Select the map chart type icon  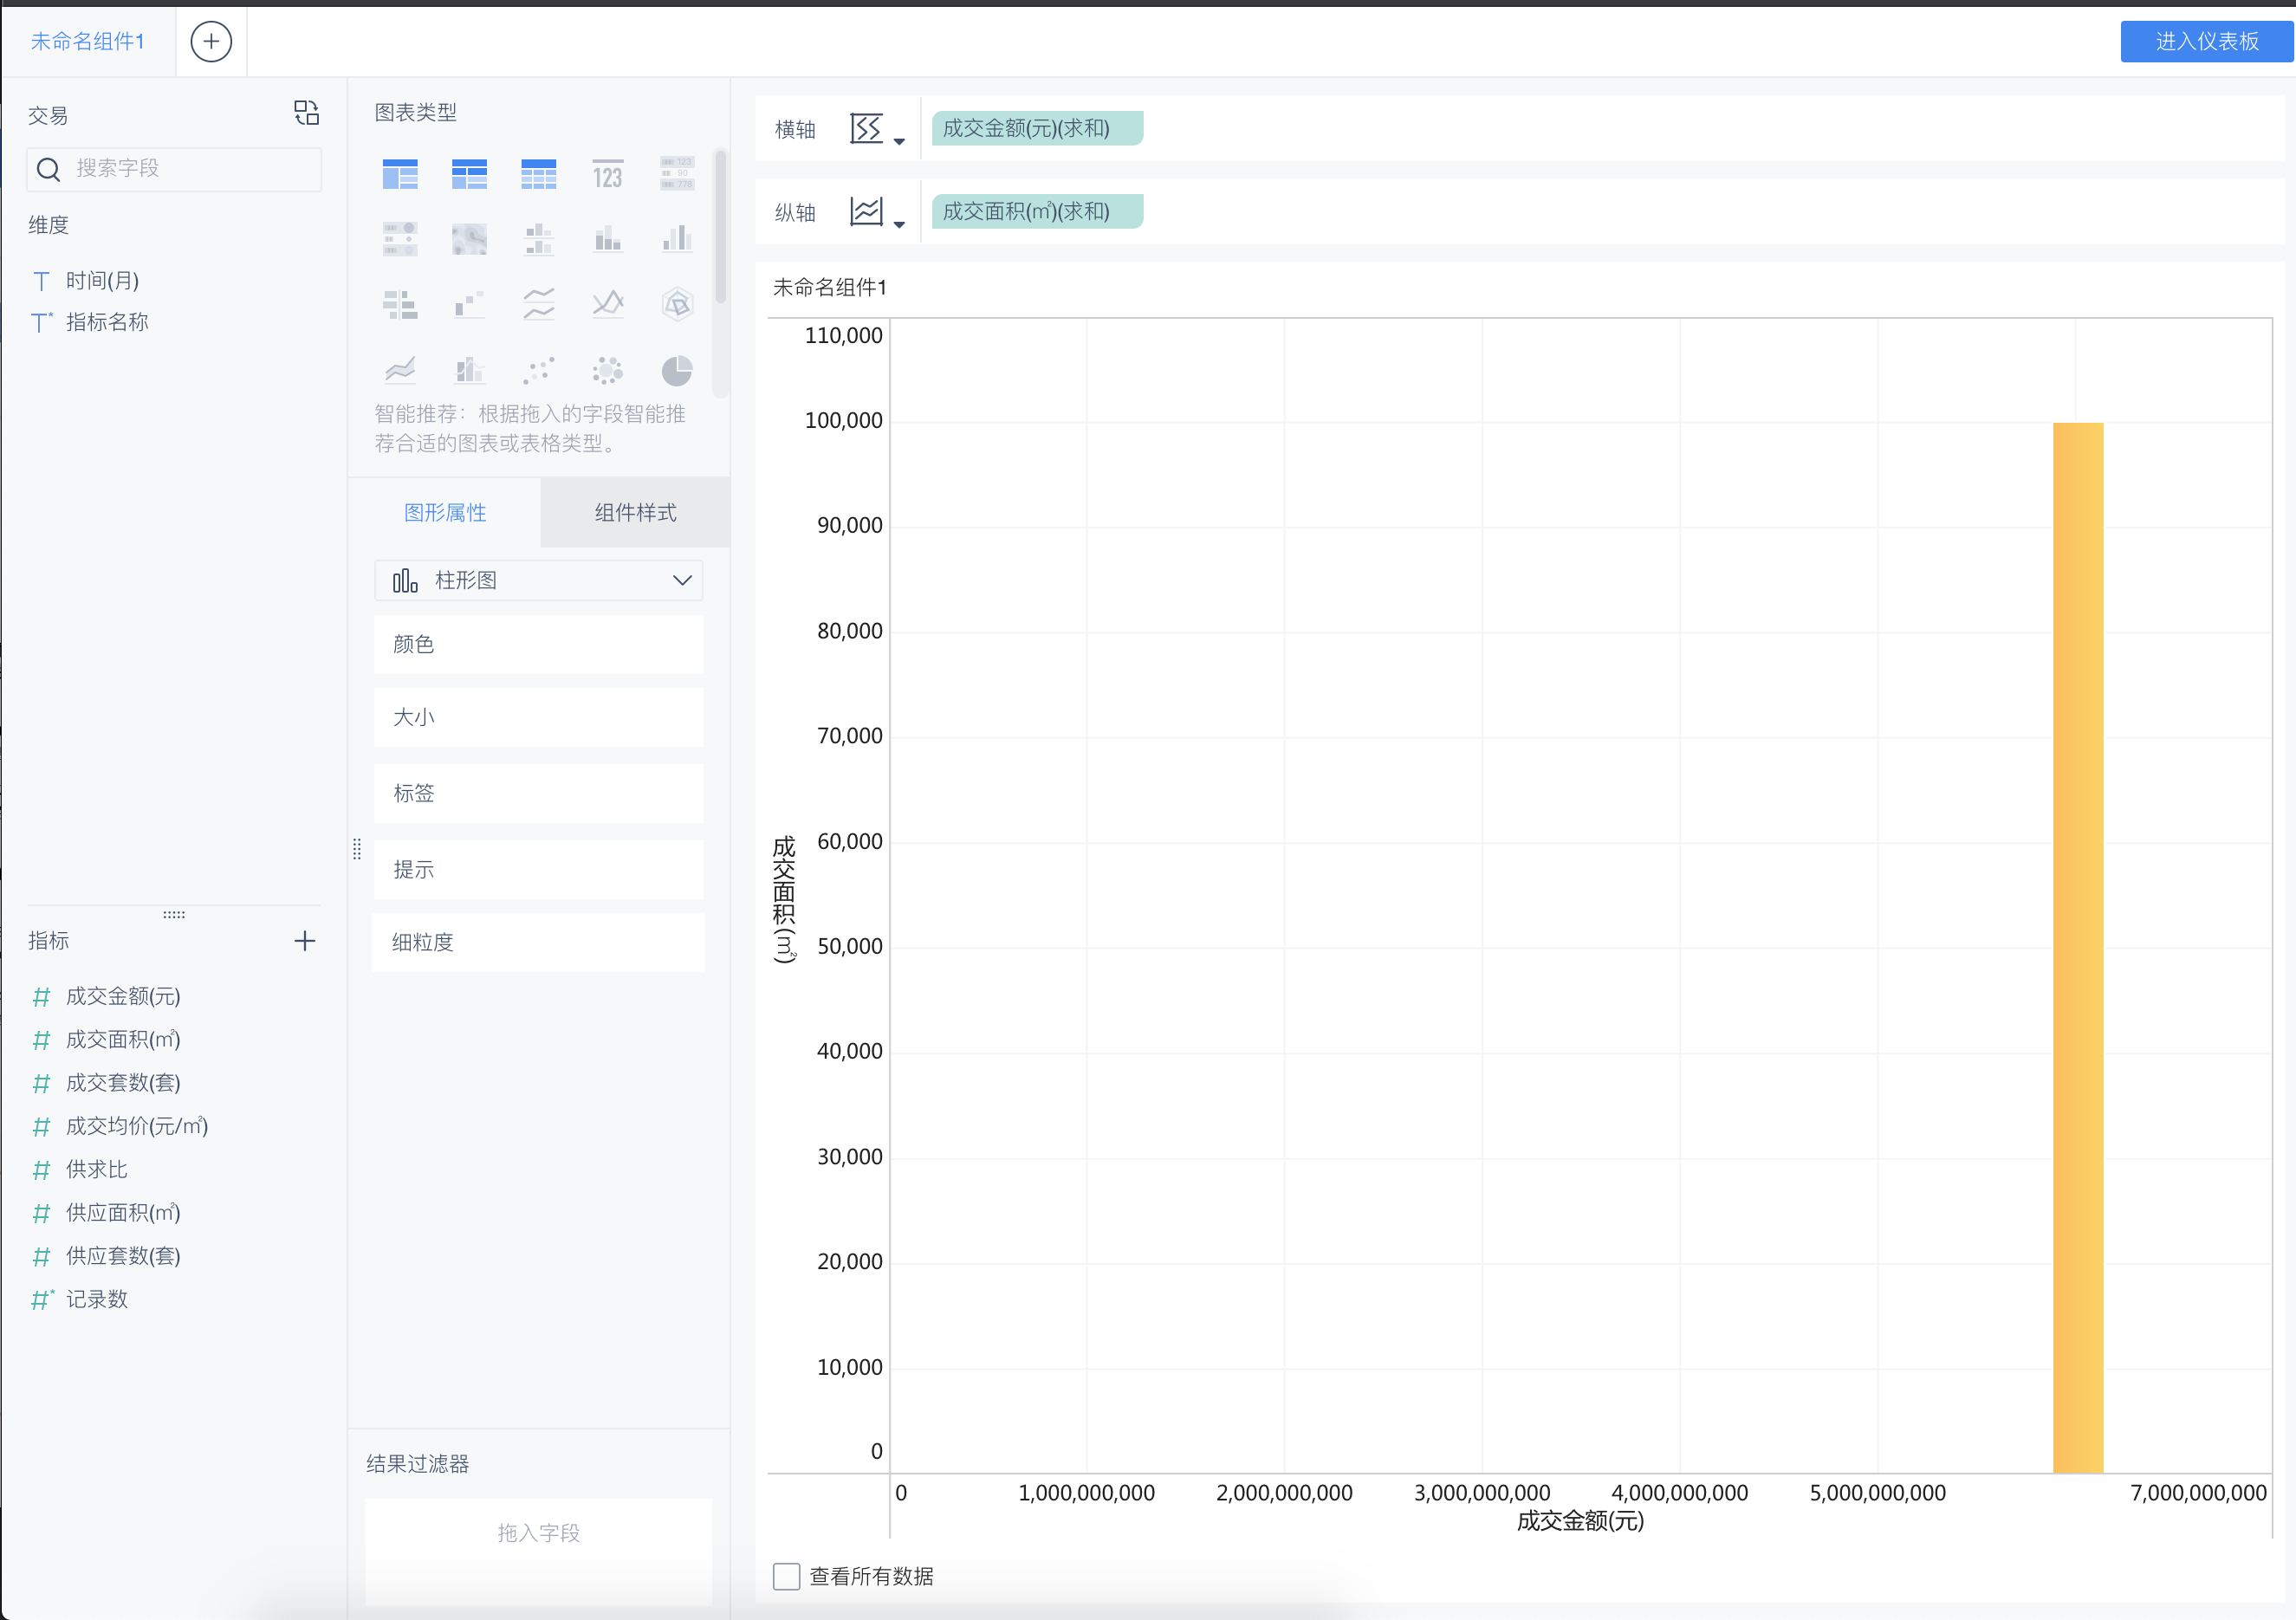[x=469, y=239]
